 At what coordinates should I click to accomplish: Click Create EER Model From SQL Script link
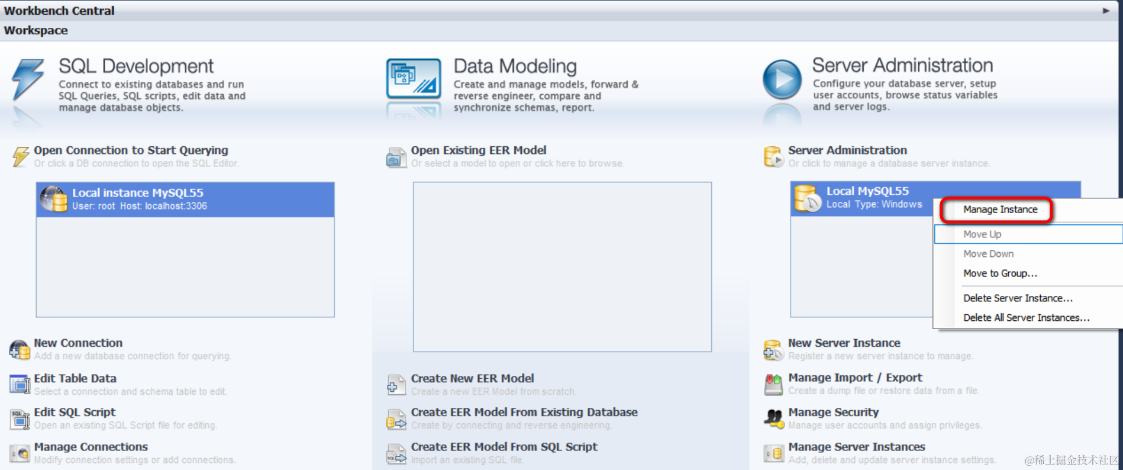(x=504, y=447)
